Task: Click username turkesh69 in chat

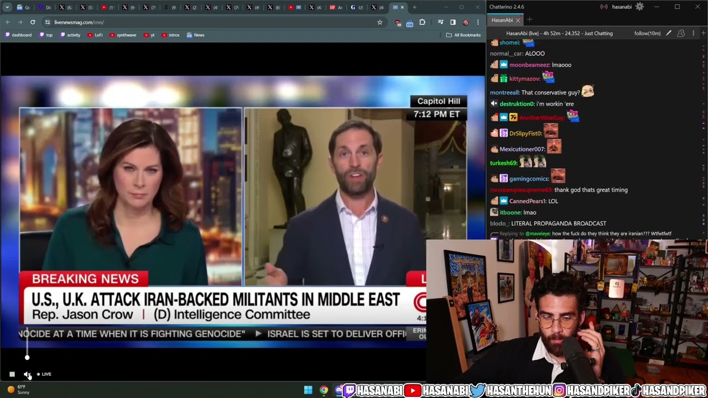Action: [x=504, y=163]
